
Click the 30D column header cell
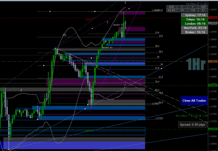pos(203,7)
